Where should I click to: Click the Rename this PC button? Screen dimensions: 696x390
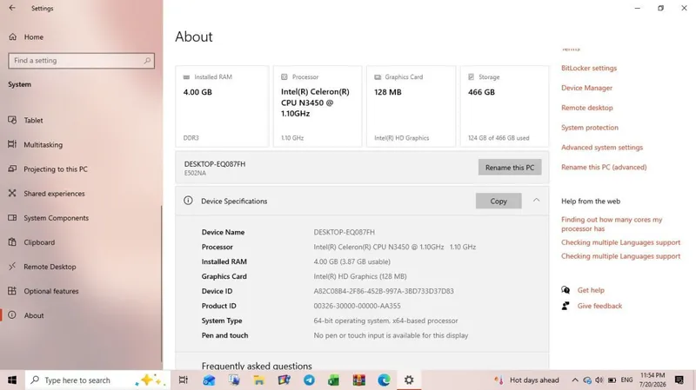(510, 168)
